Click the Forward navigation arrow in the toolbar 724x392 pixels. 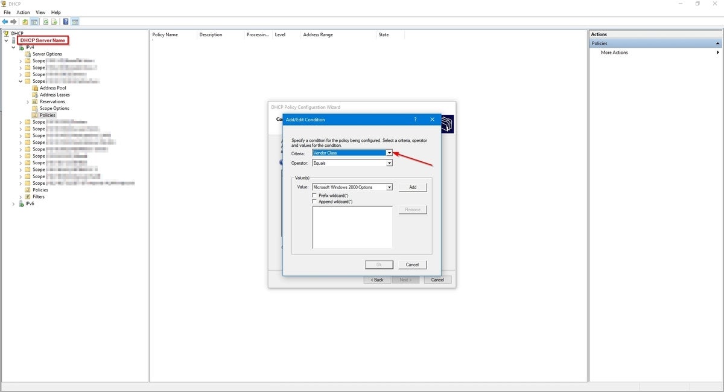pos(13,22)
